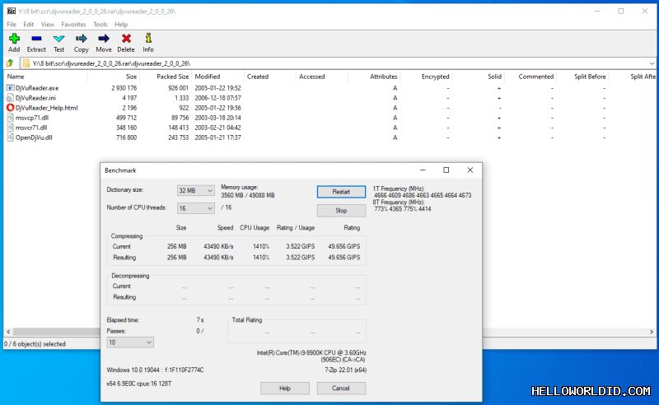Select the msvcp71.dll file name
659x405 pixels.
(32, 118)
